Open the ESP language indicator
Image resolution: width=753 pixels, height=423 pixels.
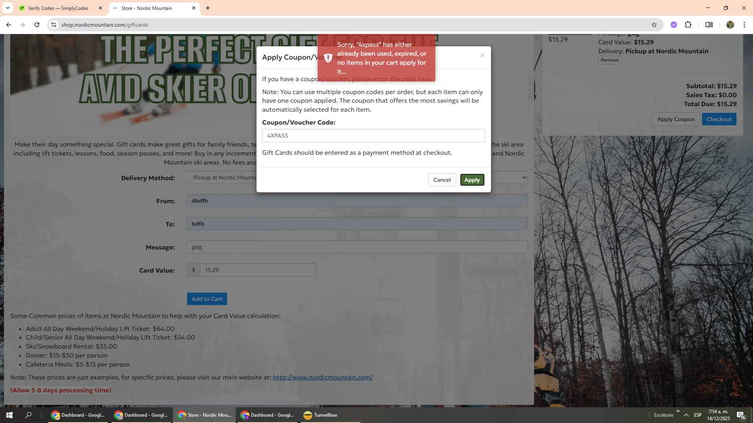click(x=698, y=415)
